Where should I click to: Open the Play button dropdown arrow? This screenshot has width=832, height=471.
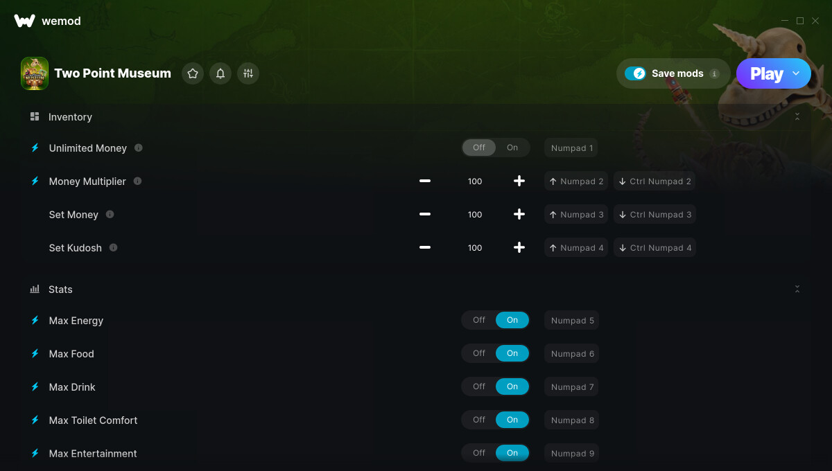coord(796,73)
